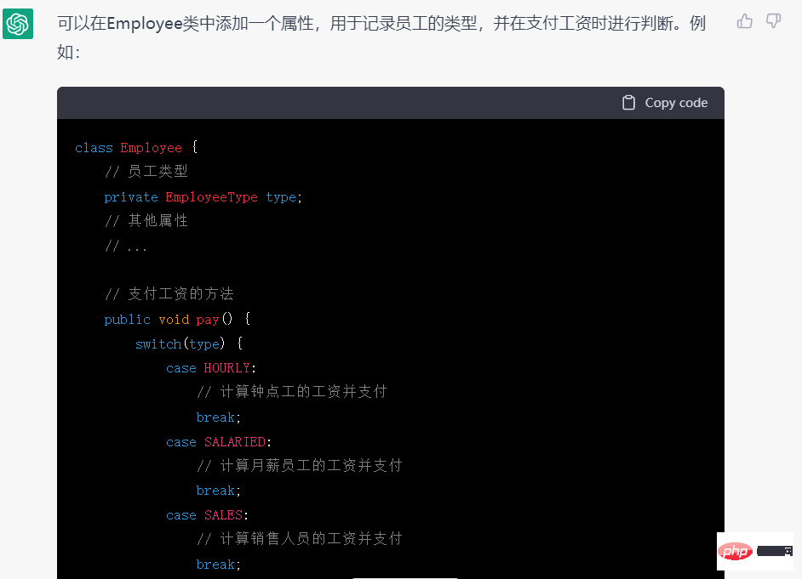
Task: Click the clipboard icon beside Copy code
Action: click(x=628, y=103)
